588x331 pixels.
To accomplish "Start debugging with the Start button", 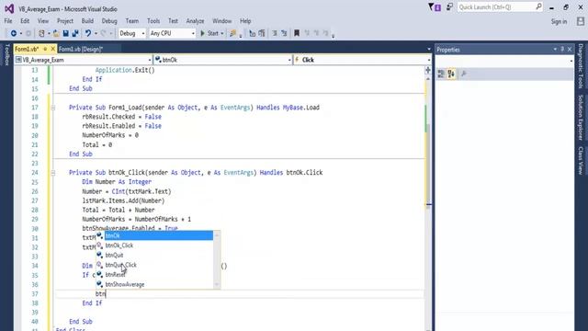I will [x=209, y=33].
